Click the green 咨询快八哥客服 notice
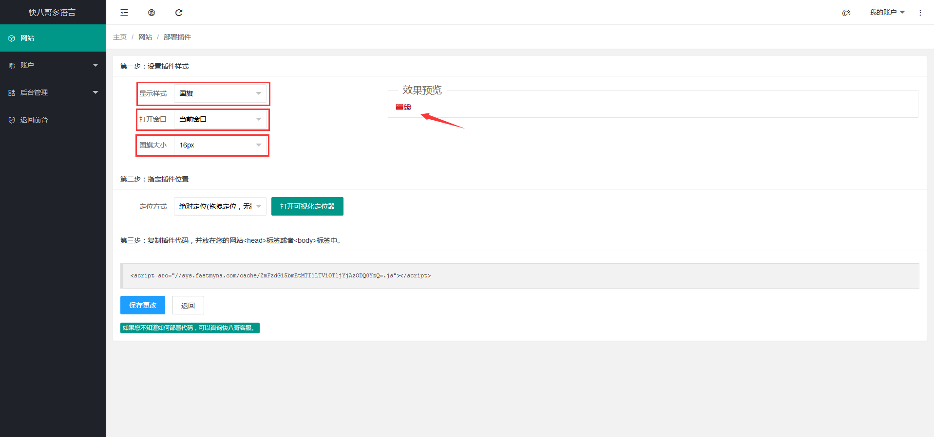The height and width of the screenshot is (437, 934). (190, 328)
